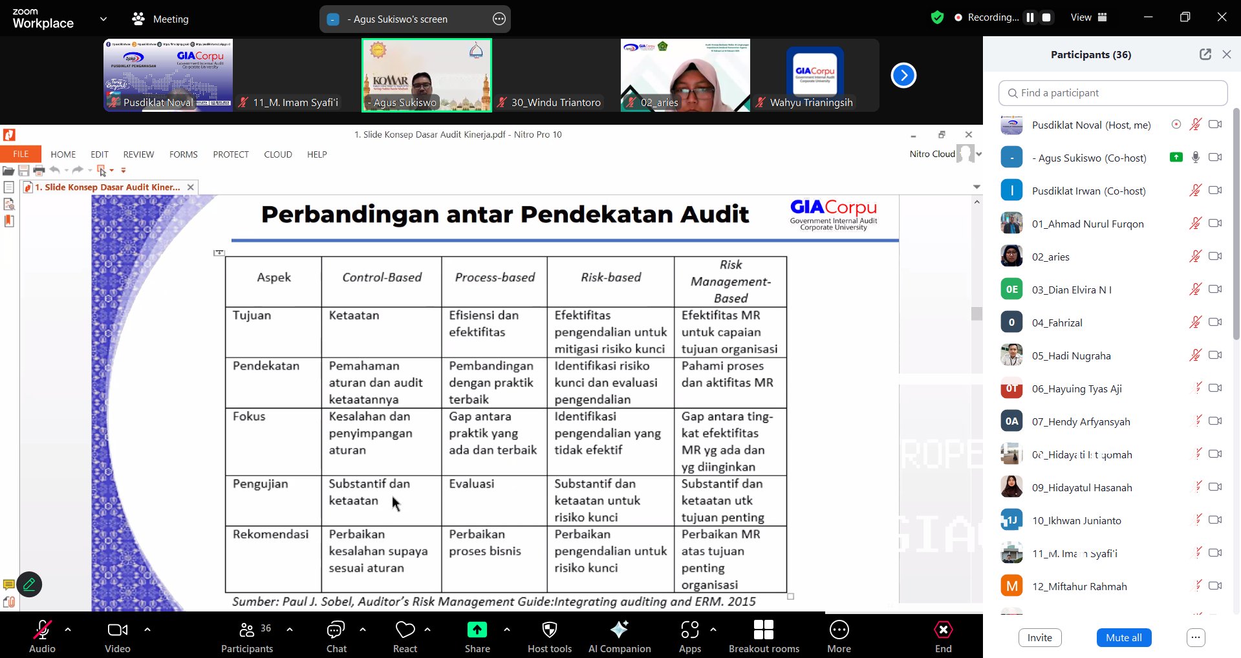Pause the recording
This screenshot has width=1241, height=658.
coord(1030,17)
